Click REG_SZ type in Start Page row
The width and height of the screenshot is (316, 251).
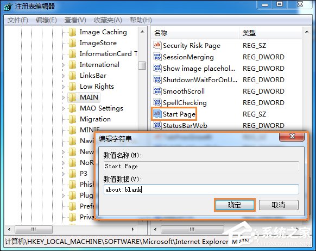[x=254, y=114]
